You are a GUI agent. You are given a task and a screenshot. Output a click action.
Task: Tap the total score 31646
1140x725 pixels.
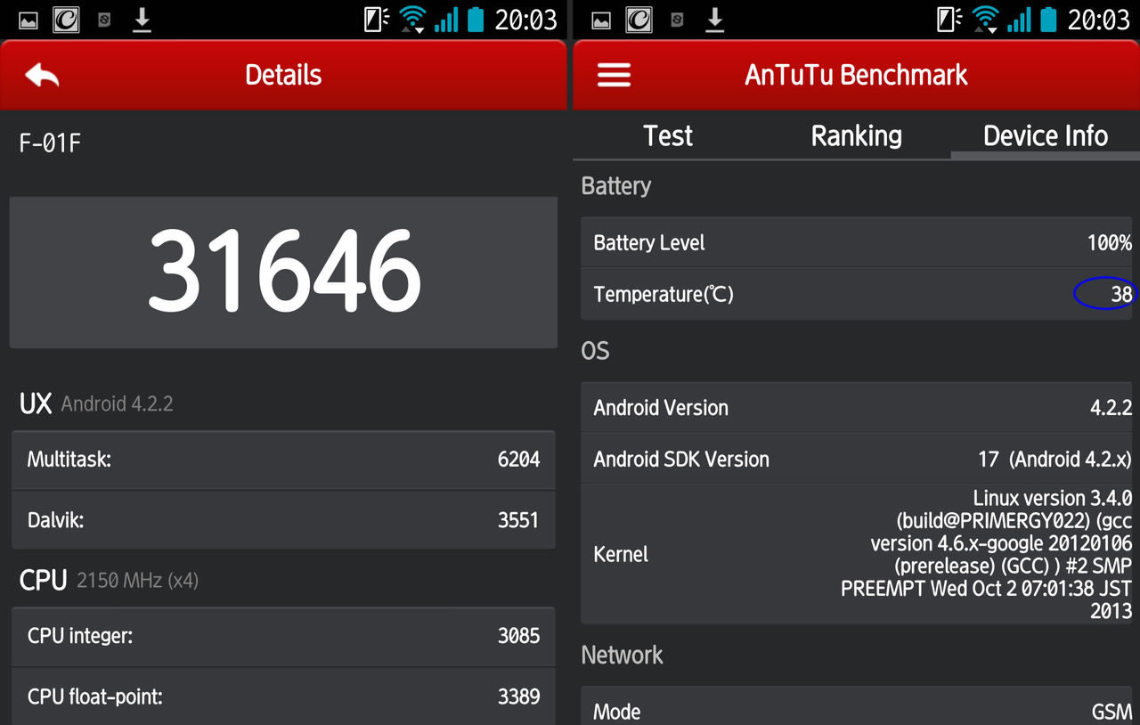tap(283, 270)
